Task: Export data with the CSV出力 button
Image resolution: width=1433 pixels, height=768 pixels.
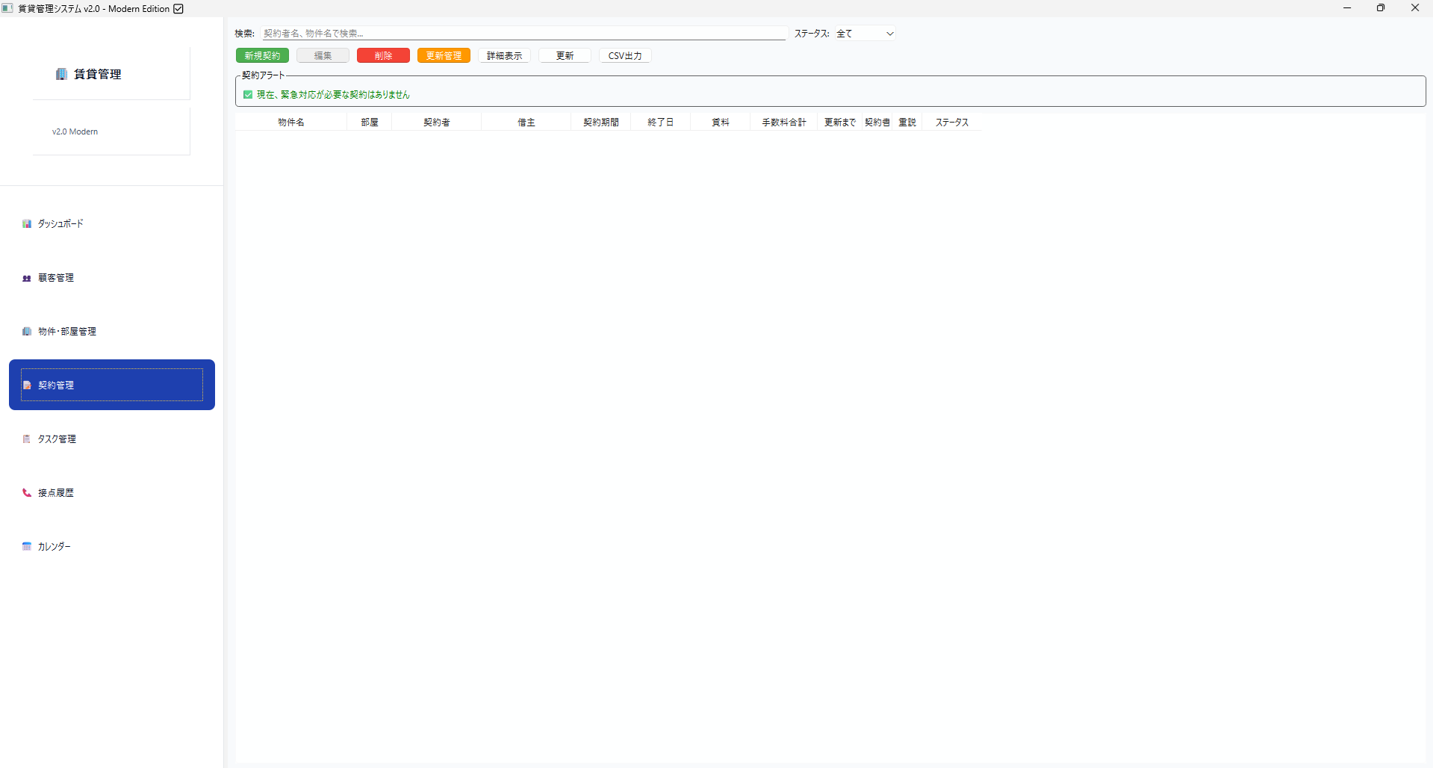Action: pyautogui.click(x=625, y=56)
